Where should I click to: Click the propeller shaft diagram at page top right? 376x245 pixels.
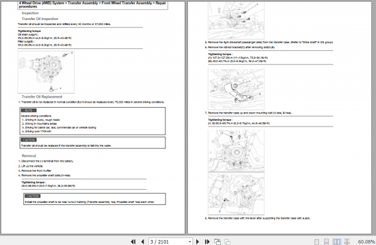pyautogui.click(x=236, y=20)
